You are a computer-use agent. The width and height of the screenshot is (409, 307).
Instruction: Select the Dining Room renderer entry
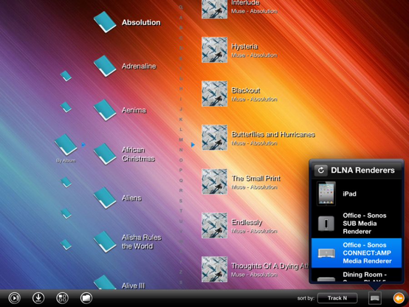coord(356,275)
